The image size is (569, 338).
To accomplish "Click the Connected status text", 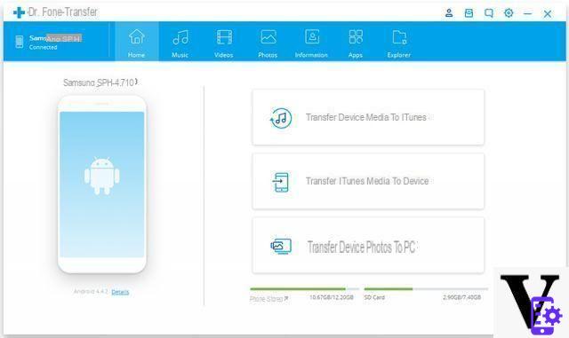I will tap(44, 47).
